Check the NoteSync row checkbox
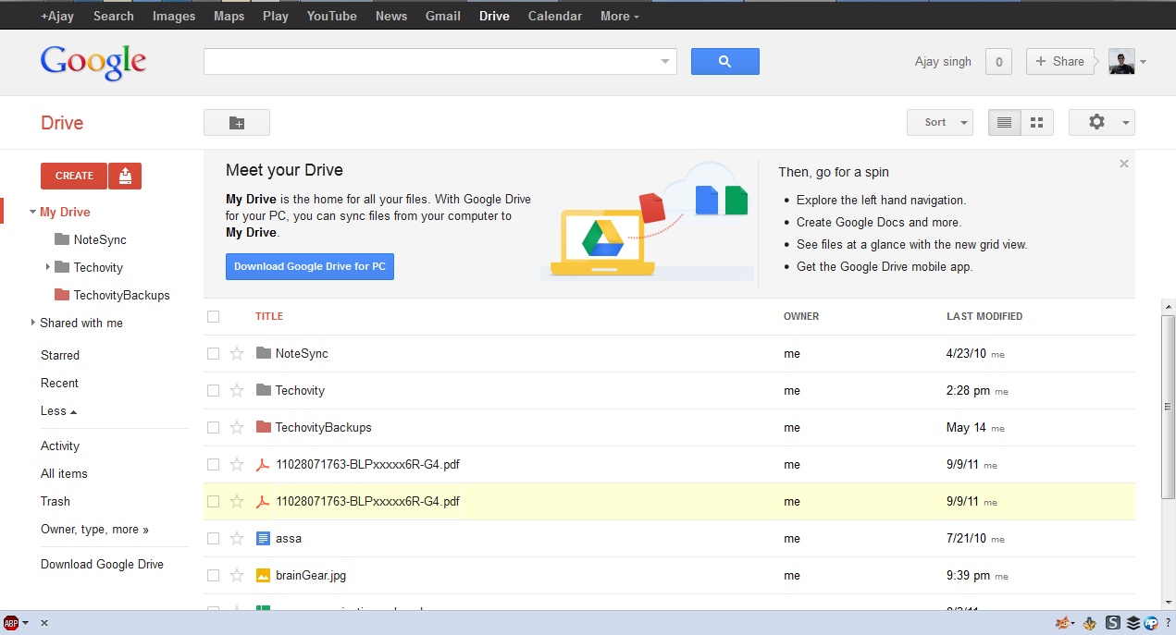The image size is (1176, 635). (x=213, y=353)
